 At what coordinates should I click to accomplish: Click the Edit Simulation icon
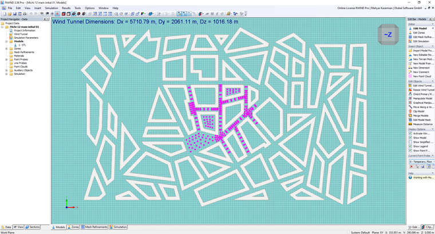410,41
